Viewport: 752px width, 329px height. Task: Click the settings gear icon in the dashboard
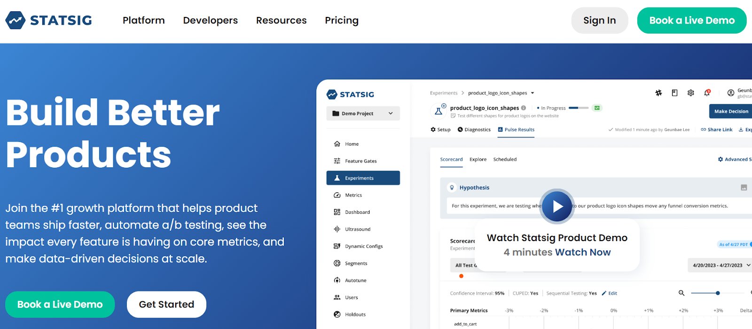[x=690, y=93]
